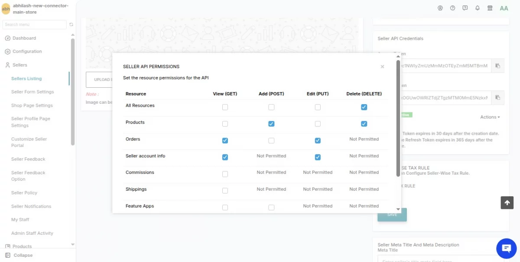The width and height of the screenshot is (520, 262).
Task: Open Seller Notifications page
Action: (x=31, y=206)
